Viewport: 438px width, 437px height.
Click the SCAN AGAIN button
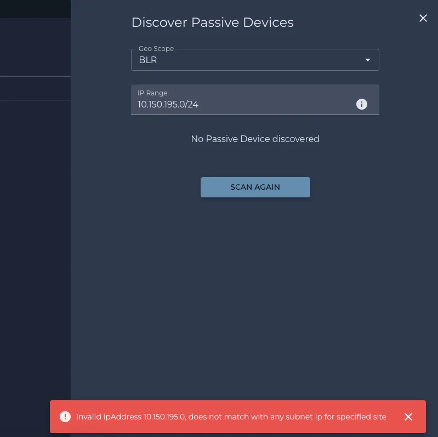(255, 187)
